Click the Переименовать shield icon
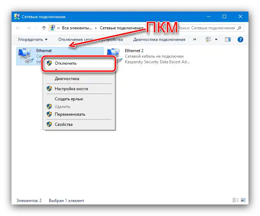 pyautogui.click(x=49, y=114)
